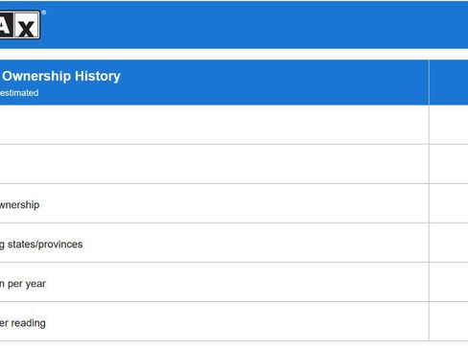Image resolution: width=468 pixels, height=351 pixels.
Task: Click the right column cell of the first blank row
Action: click(x=449, y=125)
